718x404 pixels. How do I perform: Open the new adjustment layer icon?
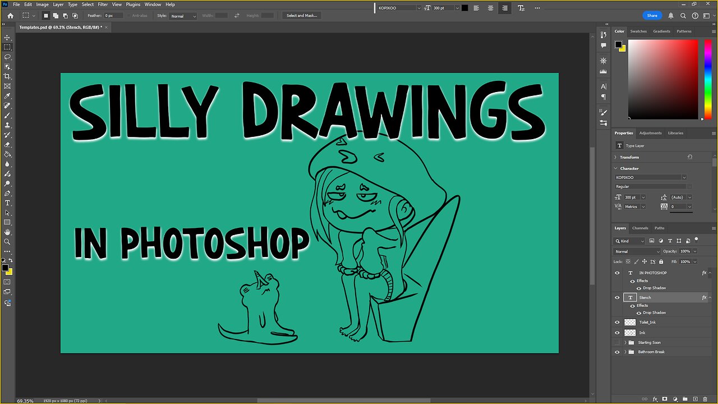pyautogui.click(x=675, y=399)
